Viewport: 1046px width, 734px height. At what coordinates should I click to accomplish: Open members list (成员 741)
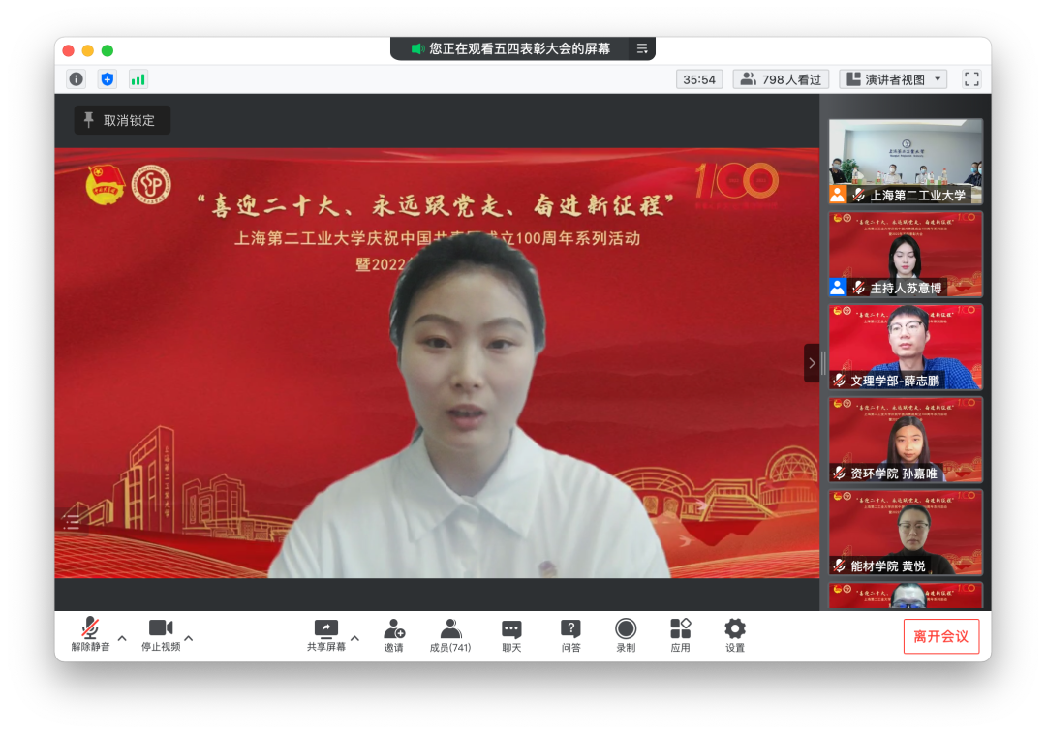450,635
